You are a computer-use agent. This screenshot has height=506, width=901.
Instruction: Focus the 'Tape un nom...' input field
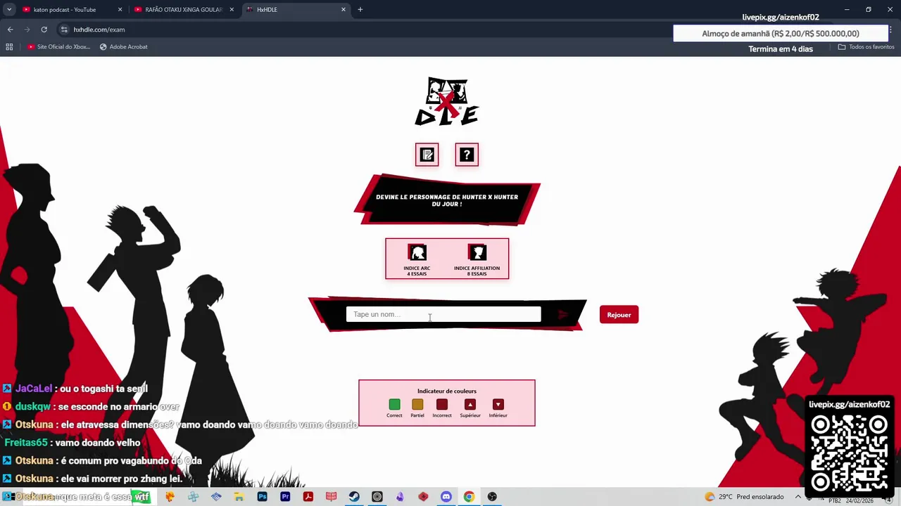tap(443, 314)
